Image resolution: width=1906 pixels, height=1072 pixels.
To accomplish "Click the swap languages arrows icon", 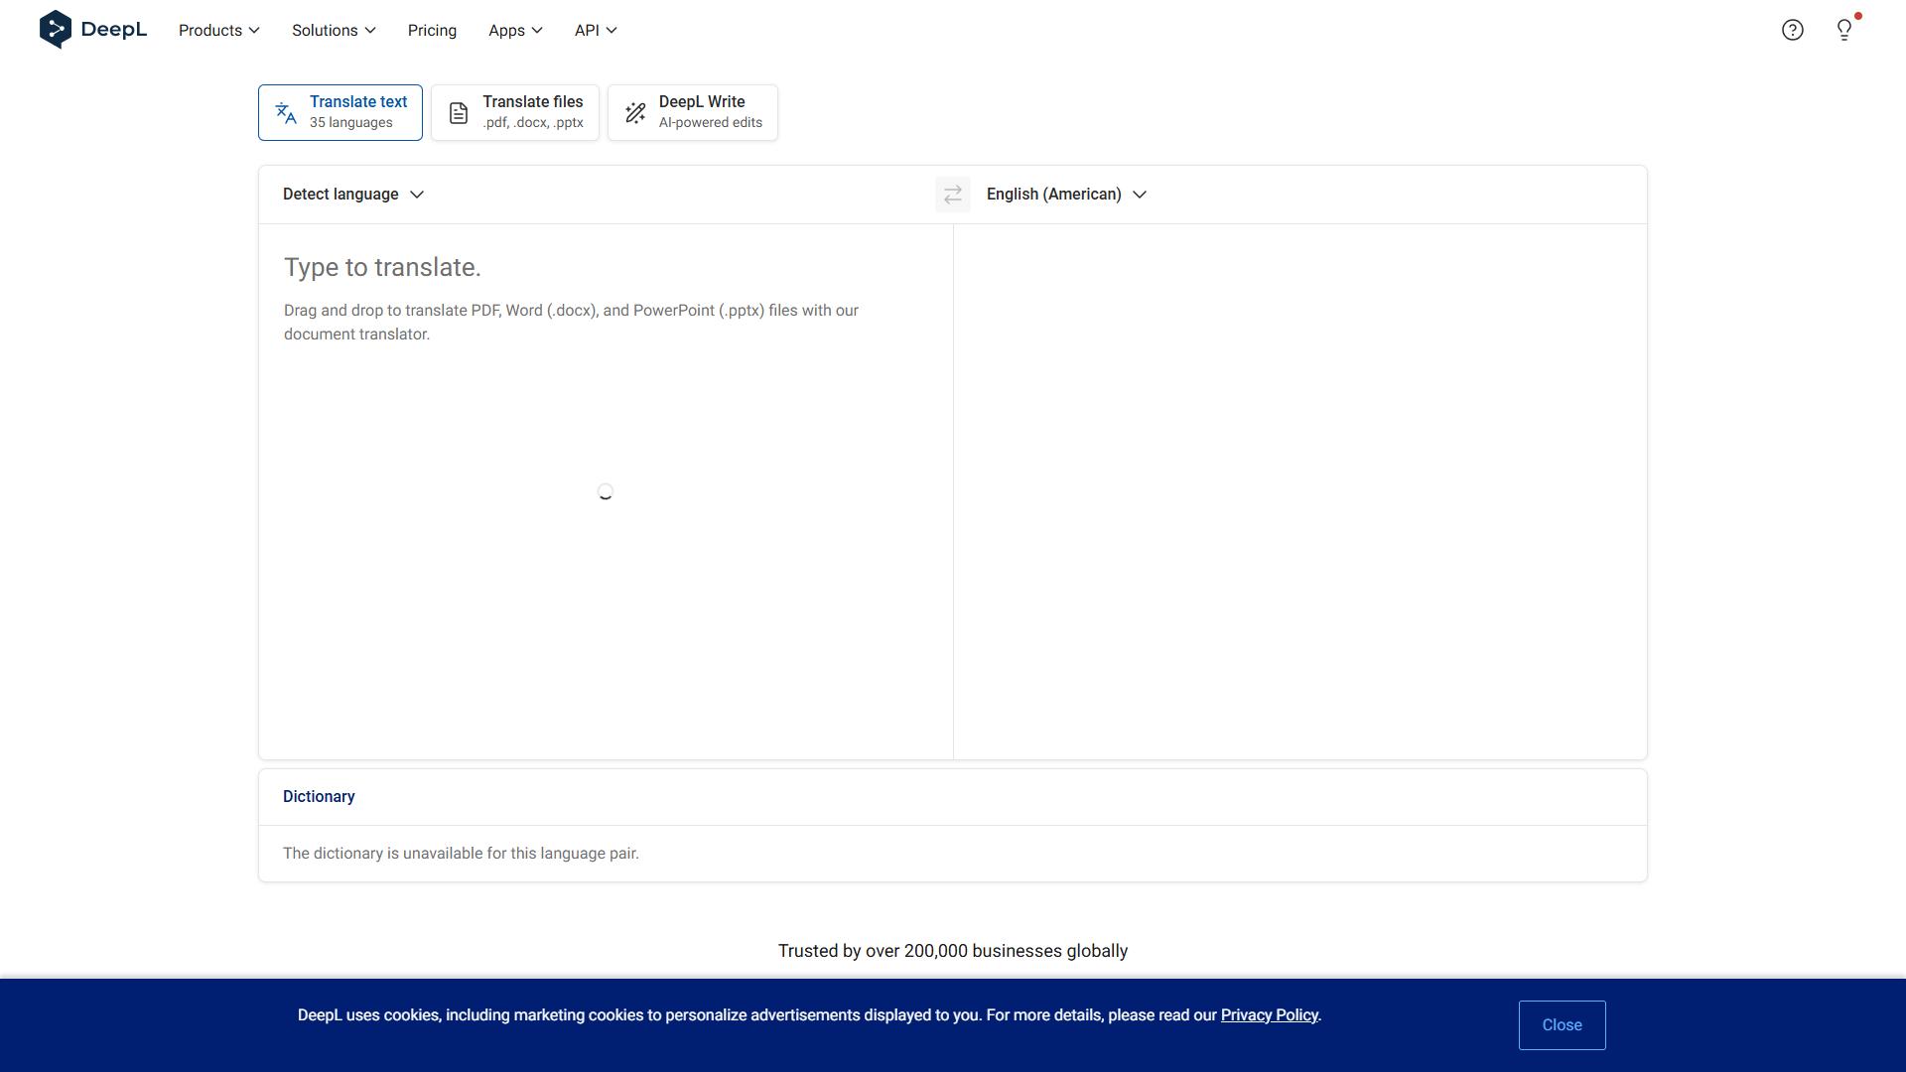I will click(953, 195).
